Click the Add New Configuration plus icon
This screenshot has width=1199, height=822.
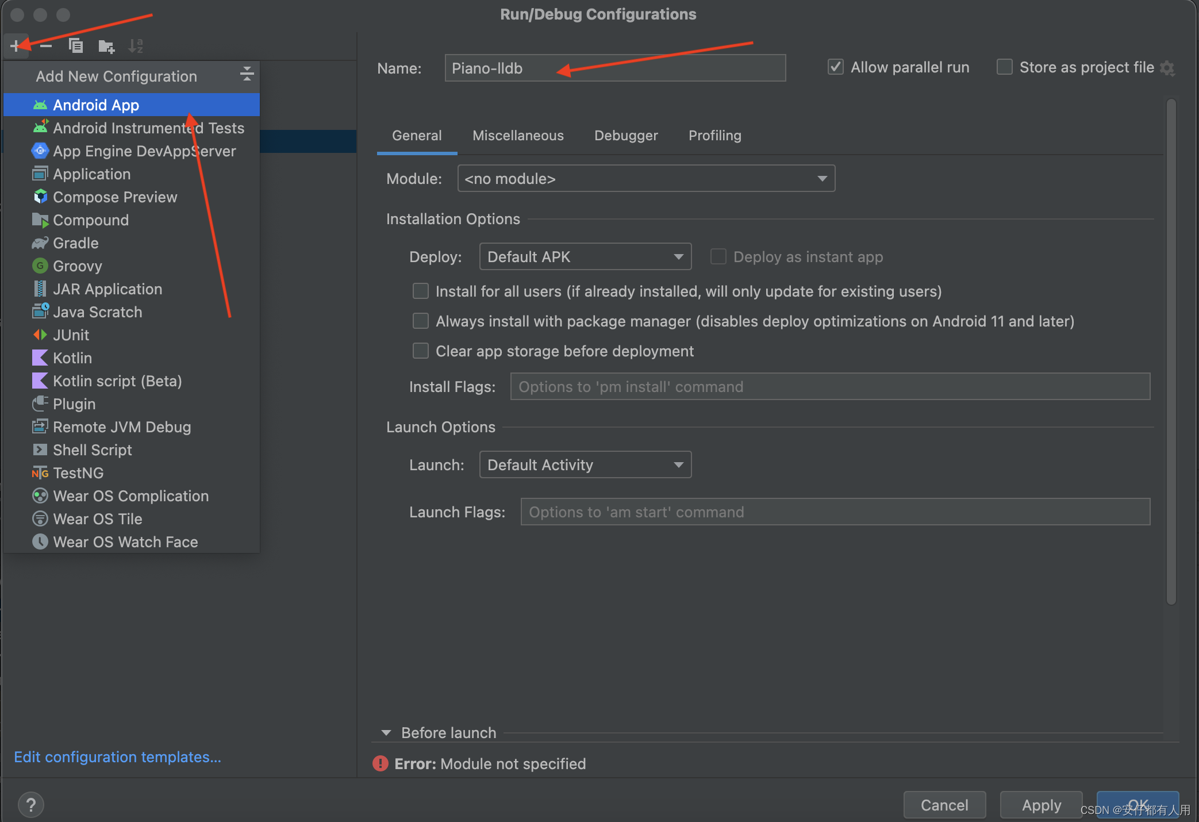(x=16, y=45)
